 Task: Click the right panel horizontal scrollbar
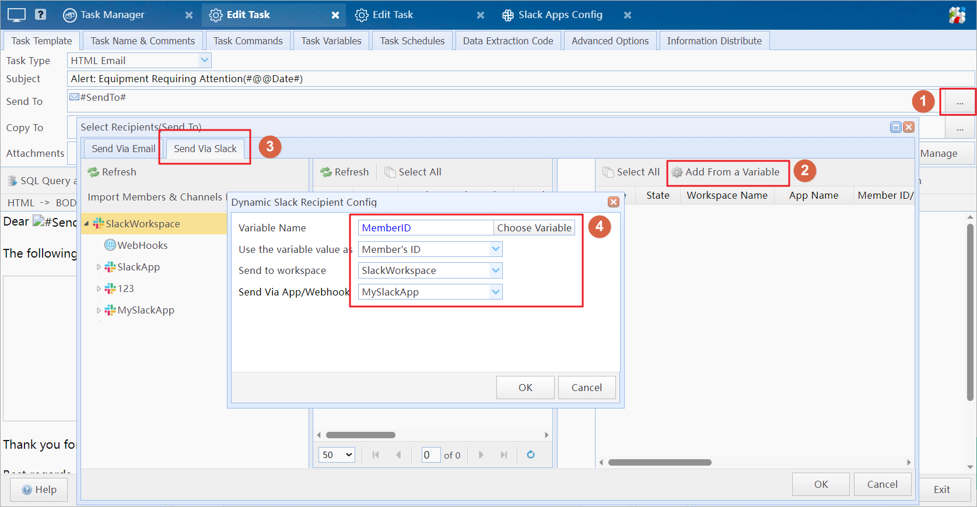[660, 462]
